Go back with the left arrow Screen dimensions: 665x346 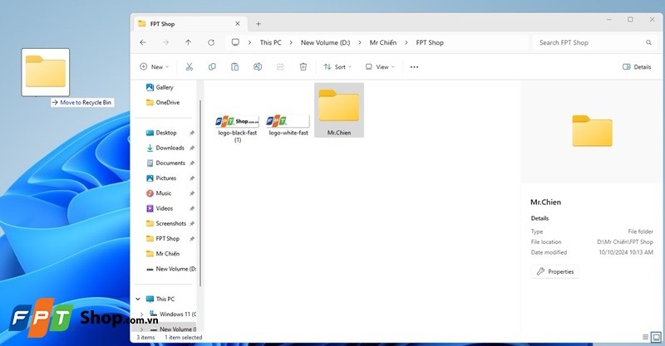pos(143,42)
